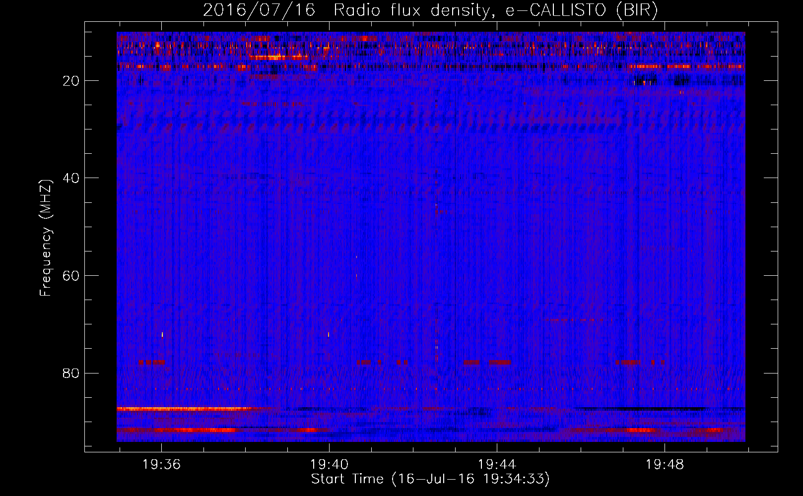The height and width of the screenshot is (496, 803).
Task: Click the '20' frequency tick label
Action: click(x=71, y=81)
